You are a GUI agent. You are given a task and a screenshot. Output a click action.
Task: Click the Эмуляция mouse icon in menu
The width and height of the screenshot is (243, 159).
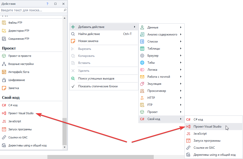(x=142, y=84)
